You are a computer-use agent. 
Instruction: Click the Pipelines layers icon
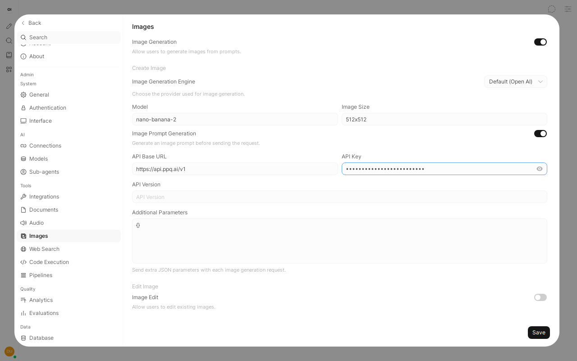tap(23, 275)
